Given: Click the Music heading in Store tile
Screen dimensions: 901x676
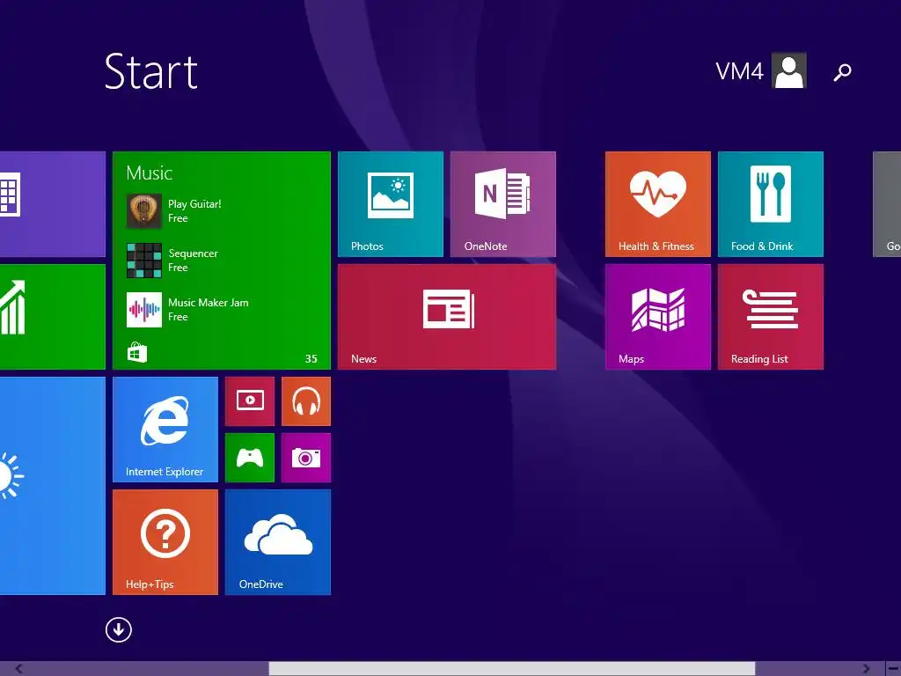Looking at the screenshot, I should click(149, 173).
